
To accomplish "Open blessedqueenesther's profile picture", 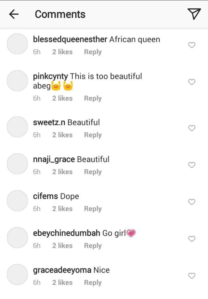I will click(x=17, y=44).
